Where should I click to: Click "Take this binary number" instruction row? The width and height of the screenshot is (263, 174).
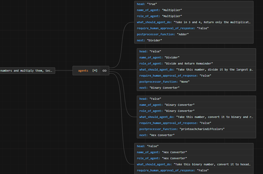point(193,164)
